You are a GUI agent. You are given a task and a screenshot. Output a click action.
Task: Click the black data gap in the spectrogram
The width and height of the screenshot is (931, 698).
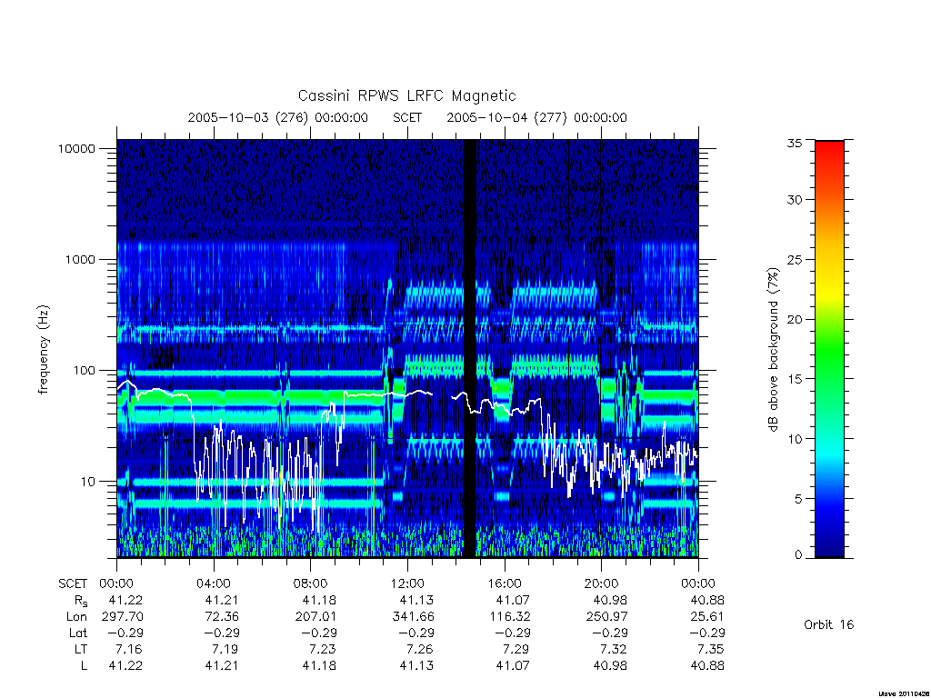[470, 348]
